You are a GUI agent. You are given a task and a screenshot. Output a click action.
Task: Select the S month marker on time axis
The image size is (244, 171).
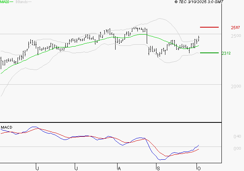point(158,168)
